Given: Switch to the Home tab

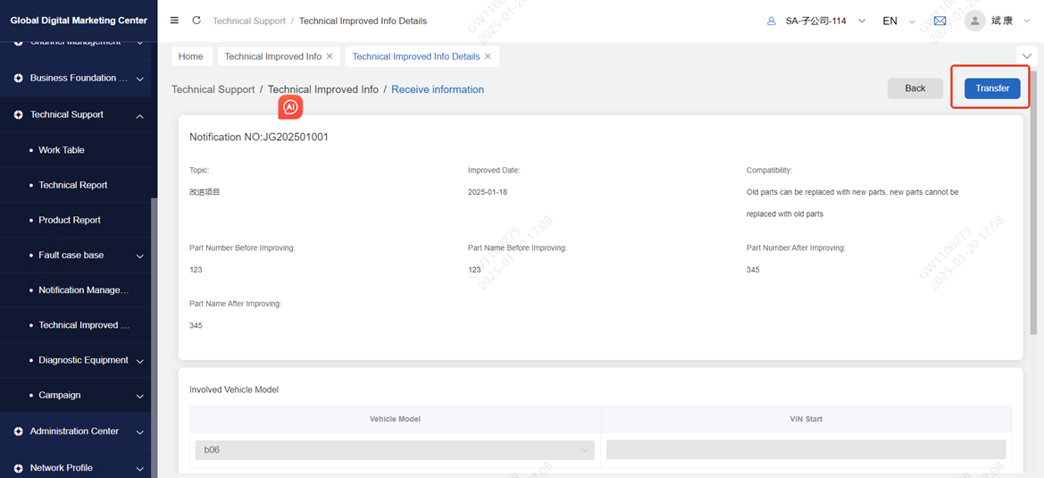Looking at the screenshot, I should click(x=191, y=56).
